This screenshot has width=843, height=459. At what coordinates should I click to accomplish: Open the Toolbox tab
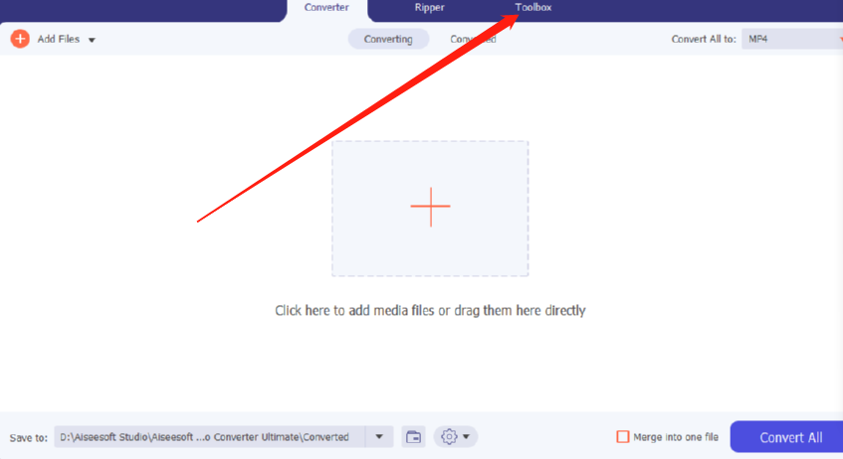[x=532, y=8]
